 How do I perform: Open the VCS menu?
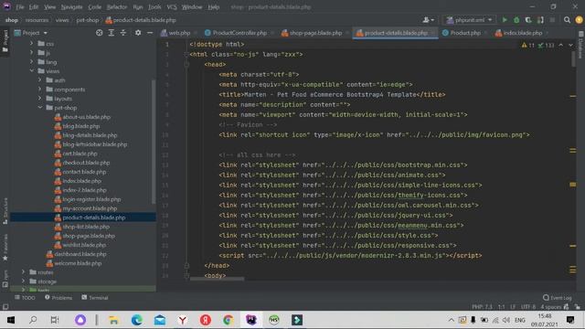172,6
